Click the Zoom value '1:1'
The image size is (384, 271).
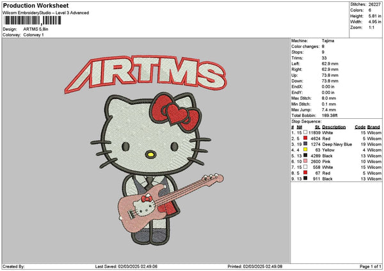(371, 27)
